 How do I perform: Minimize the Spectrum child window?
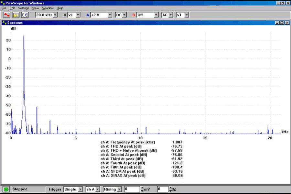(x=277, y=23)
